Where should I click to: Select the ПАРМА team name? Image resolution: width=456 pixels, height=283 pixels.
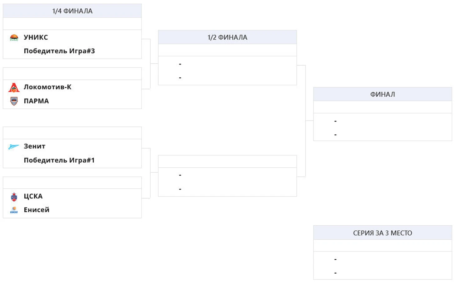click(x=36, y=101)
